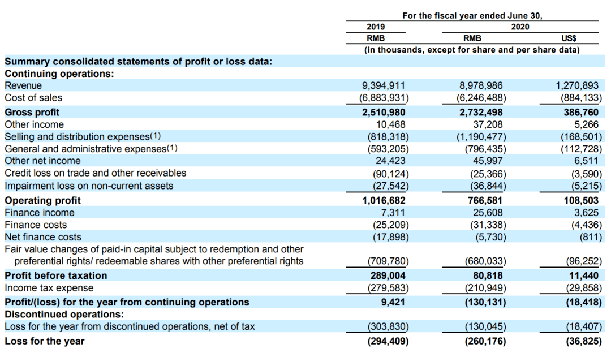Select the US$ column header
This screenshot has height=353, width=611.
(x=569, y=38)
